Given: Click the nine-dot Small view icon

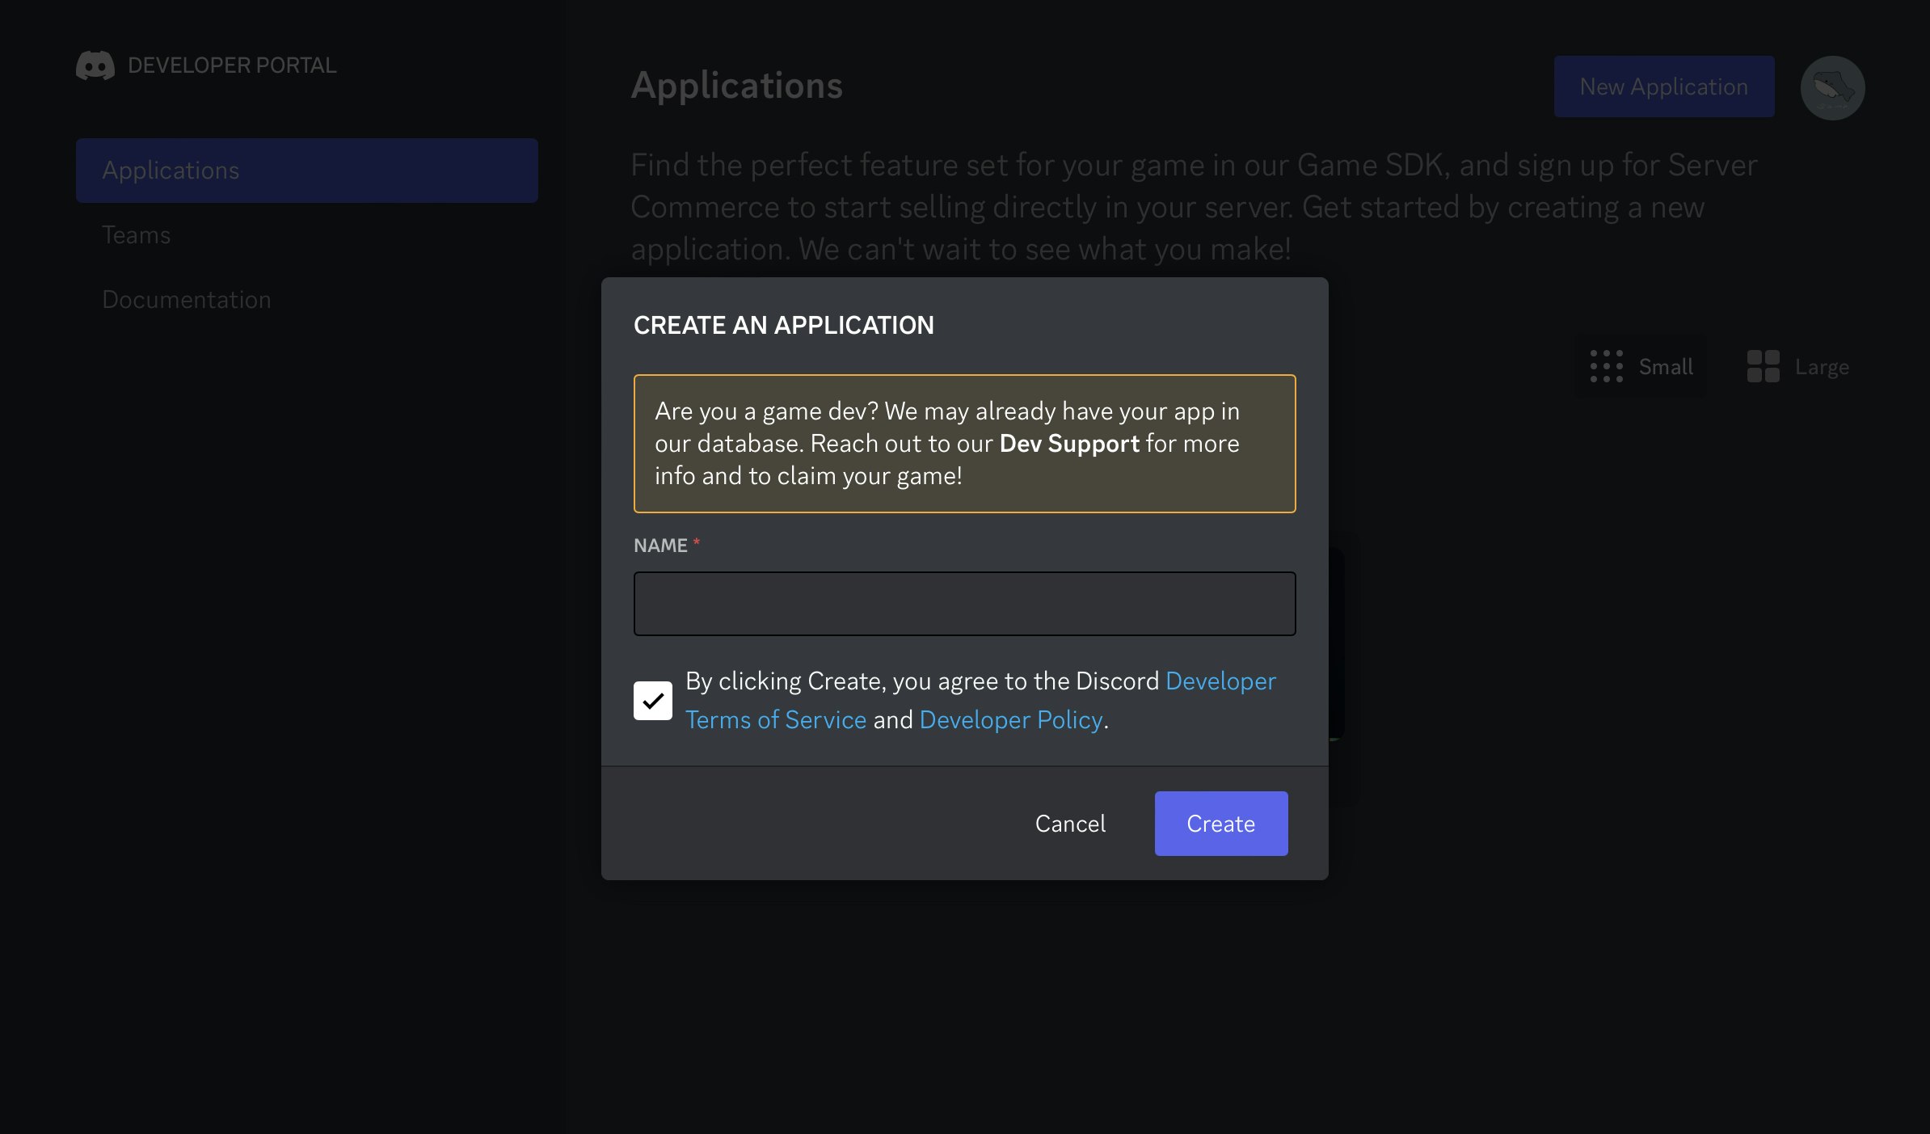Looking at the screenshot, I should coord(1606,366).
